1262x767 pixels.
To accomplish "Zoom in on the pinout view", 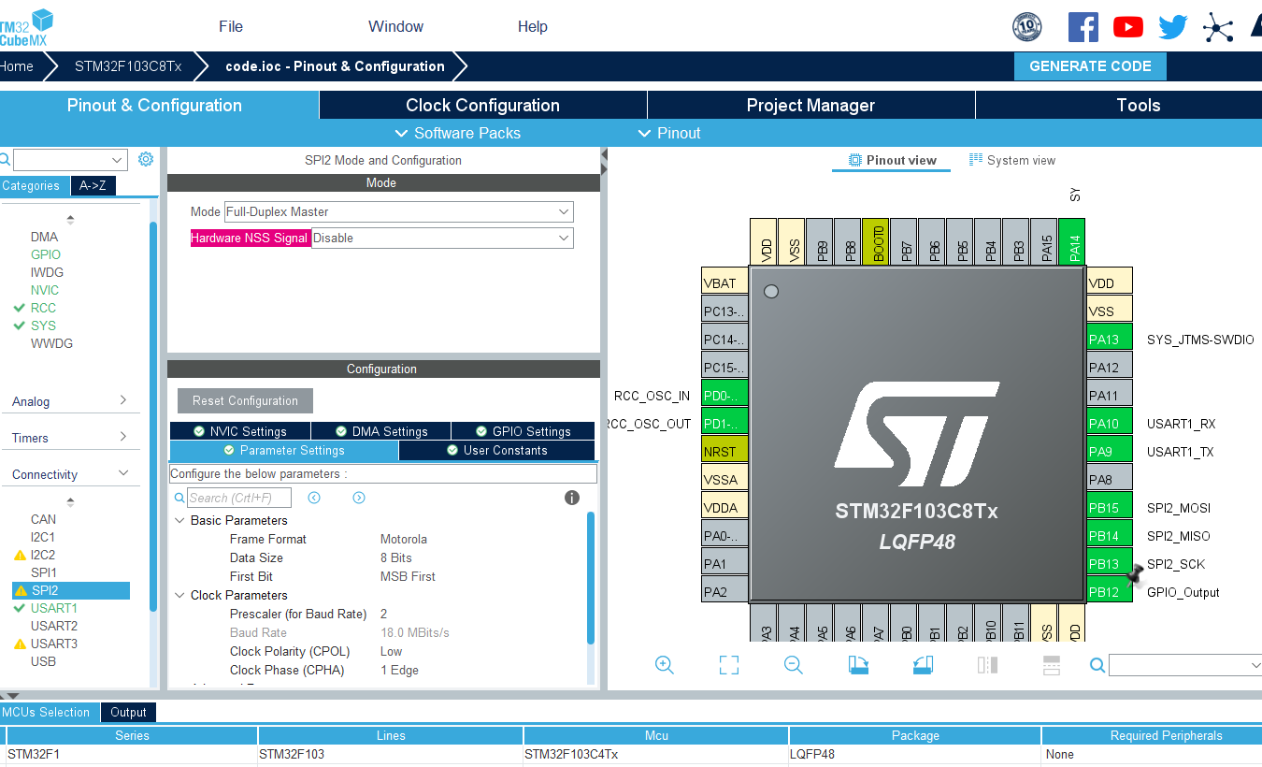I will point(665,665).
